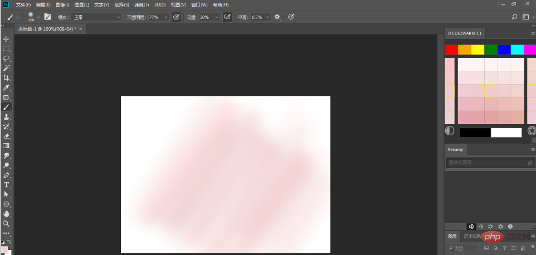
Task: Select the Magic Wand tool
Action: click(6, 68)
